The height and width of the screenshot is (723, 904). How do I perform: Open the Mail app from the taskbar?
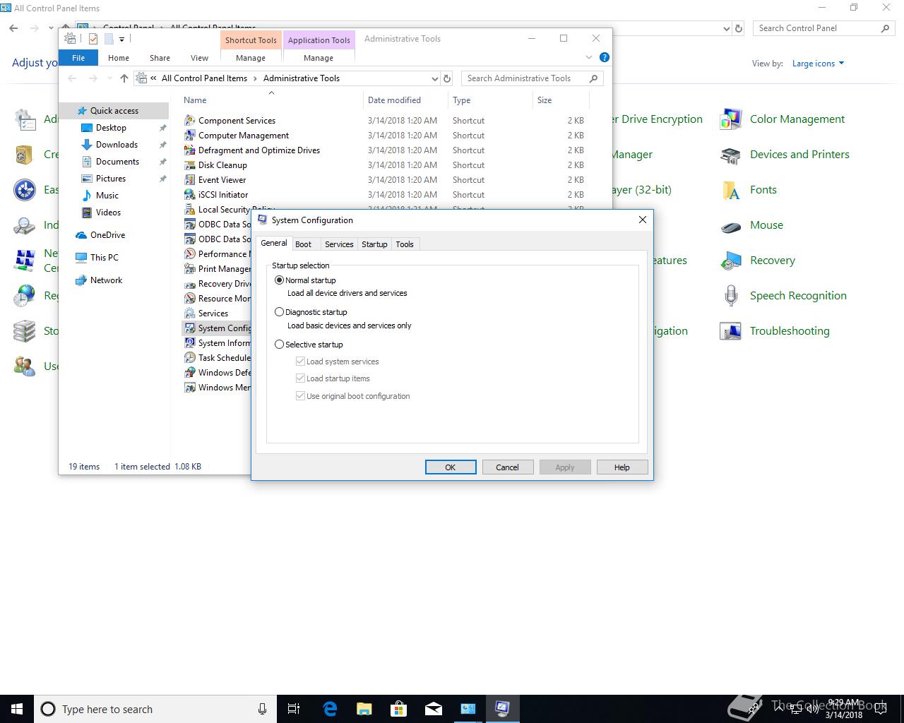(434, 709)
